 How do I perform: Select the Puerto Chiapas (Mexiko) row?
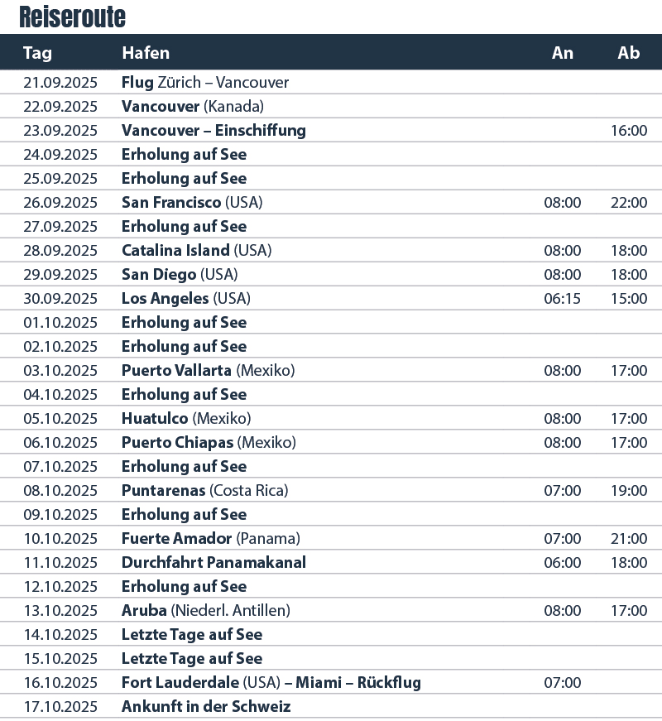(x=331, y=442)
